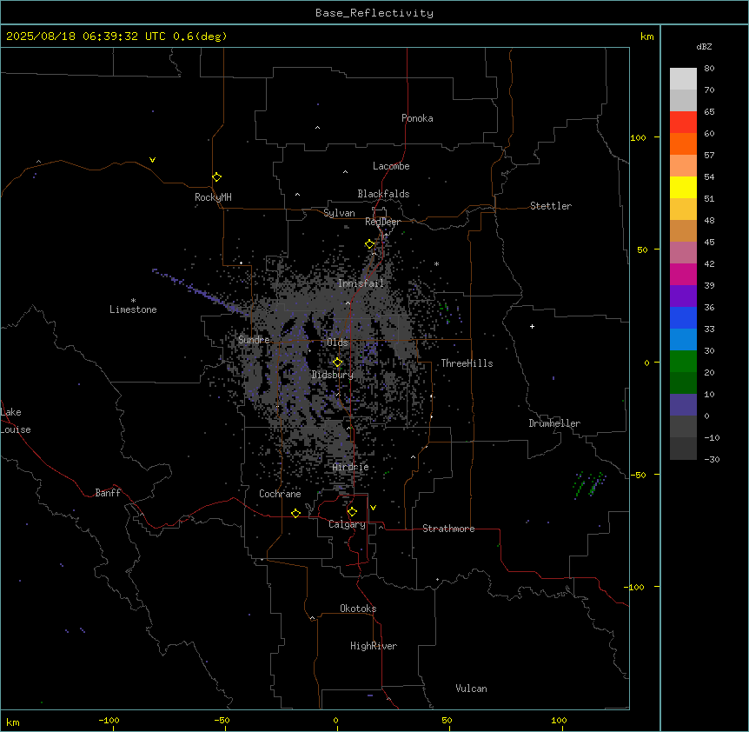
Task: Select the Drumheller label
Action: pyautogui.click(x=554, y=423)
